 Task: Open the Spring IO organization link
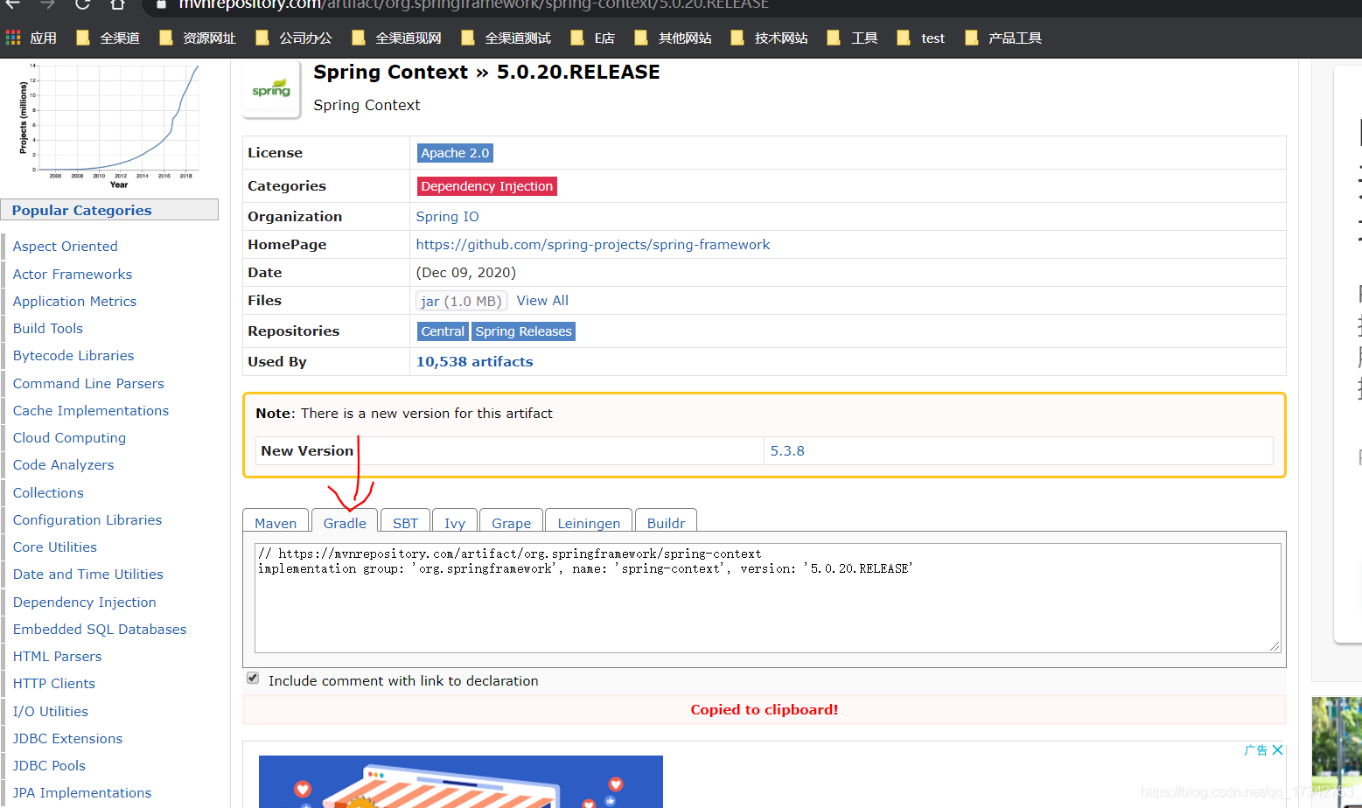click(x=447, y=217)
